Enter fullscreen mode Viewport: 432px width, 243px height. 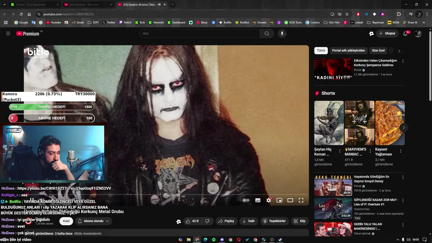tap(301, 200)
